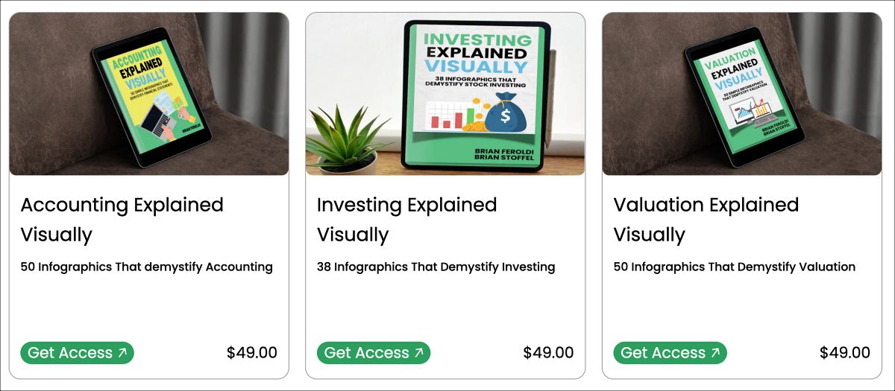Click arrow icon on Investing's Get Access button

tap(418, 353)
